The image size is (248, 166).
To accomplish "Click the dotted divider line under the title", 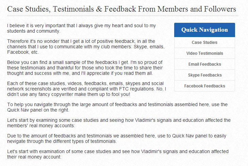I will click(122, 16).
